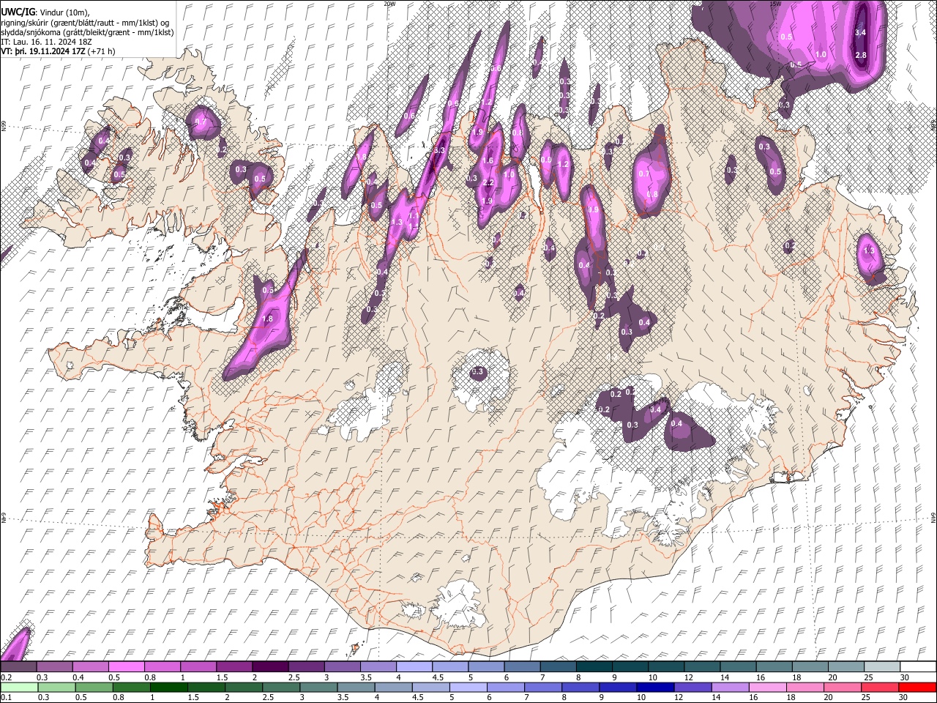Click the '4.5' label in the rain legend row

click(418, 698)
